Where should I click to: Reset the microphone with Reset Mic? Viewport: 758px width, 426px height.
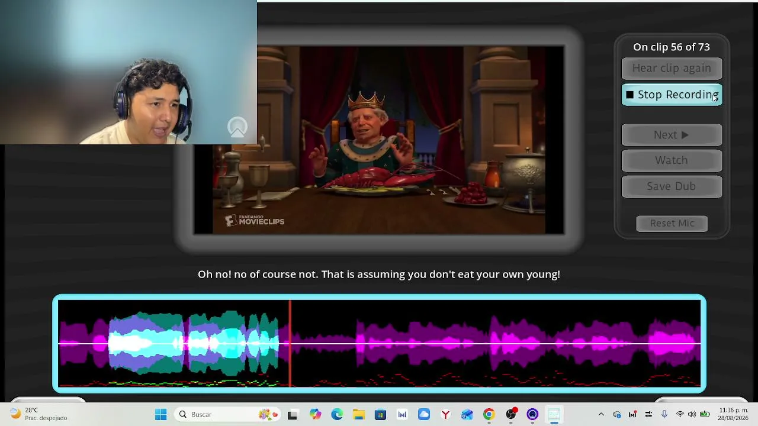point(672,223)
